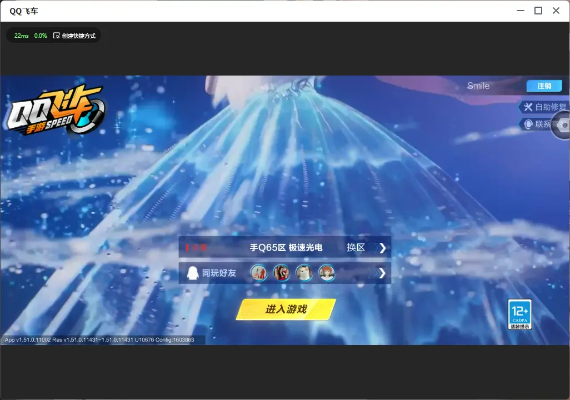The height and width of the screenshot is (400, 570).
Task: Click the QQ penguin icon near 同玩好友
Action: (x=193, y=273)
